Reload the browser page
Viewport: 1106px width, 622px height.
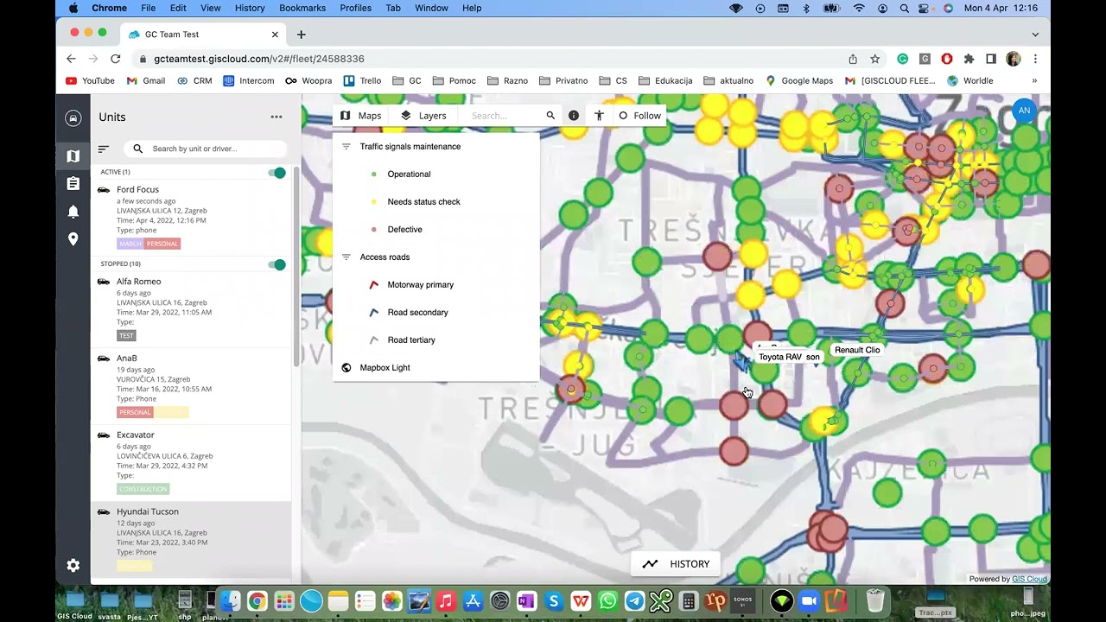pos(116,59)
